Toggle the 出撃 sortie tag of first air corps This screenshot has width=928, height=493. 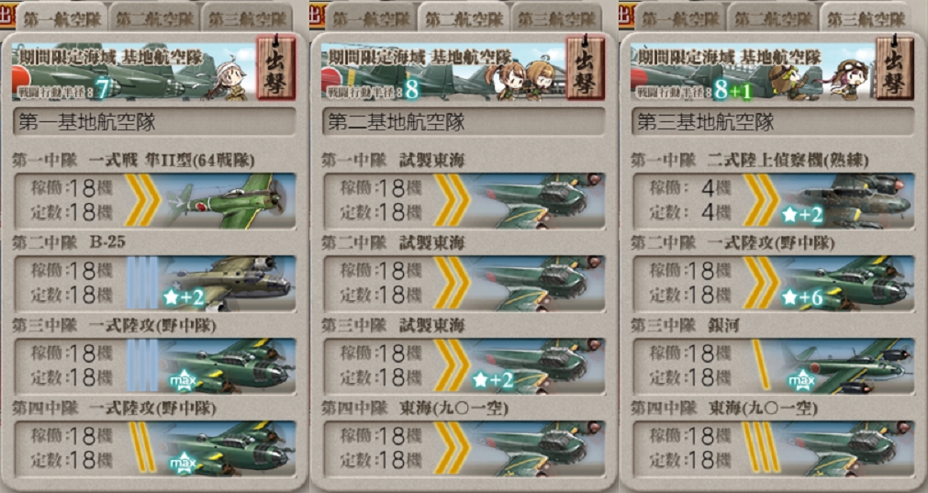pyautogui.click(x=275, y=68)
